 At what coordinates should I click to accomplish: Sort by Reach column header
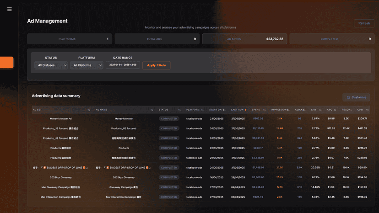coord(347,110)
